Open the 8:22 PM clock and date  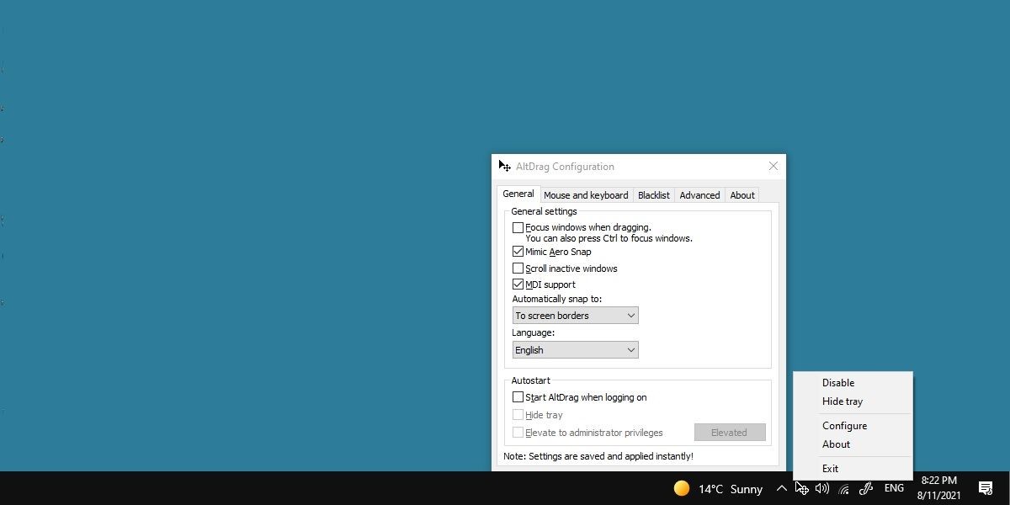[x=939, y=488]
